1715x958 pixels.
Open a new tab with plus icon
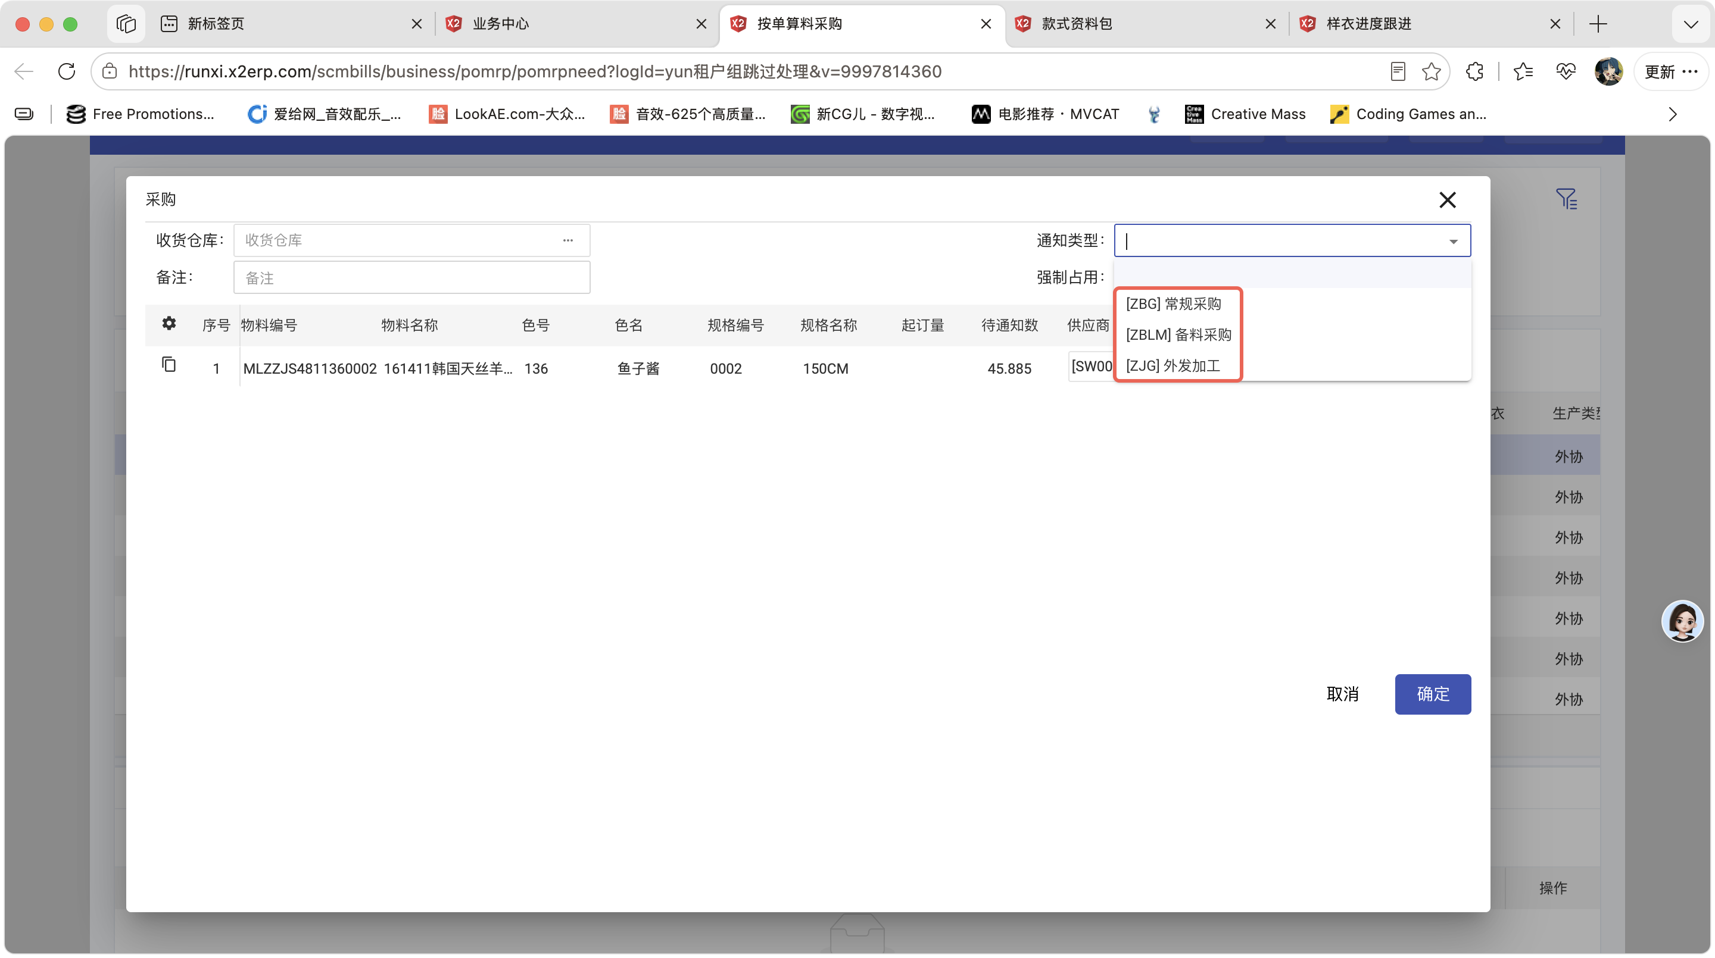tap(1598, 24)
